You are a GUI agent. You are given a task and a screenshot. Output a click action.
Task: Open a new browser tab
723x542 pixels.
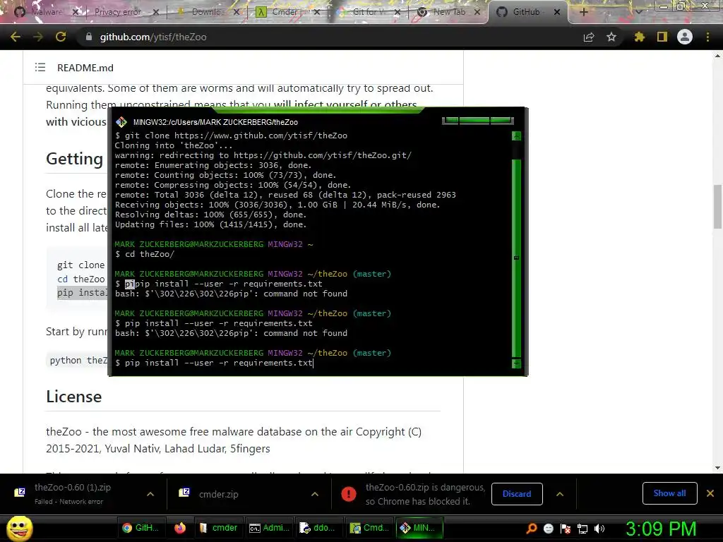584,12
